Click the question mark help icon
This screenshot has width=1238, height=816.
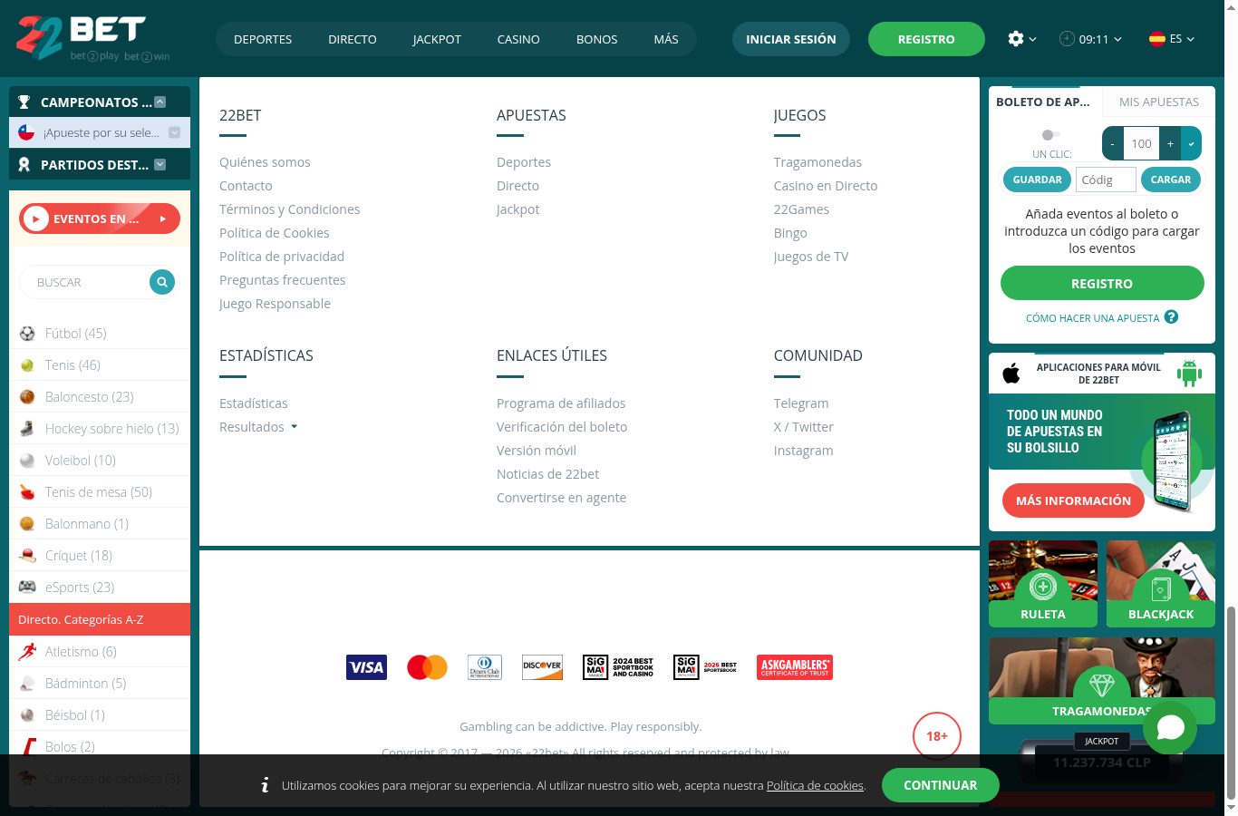(x=1171, y=317)
